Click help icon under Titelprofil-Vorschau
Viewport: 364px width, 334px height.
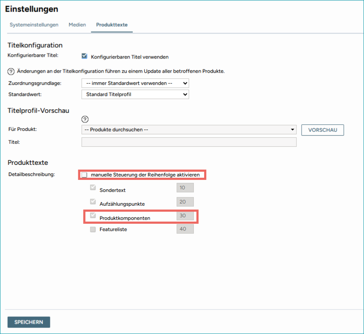coord(85,119)
